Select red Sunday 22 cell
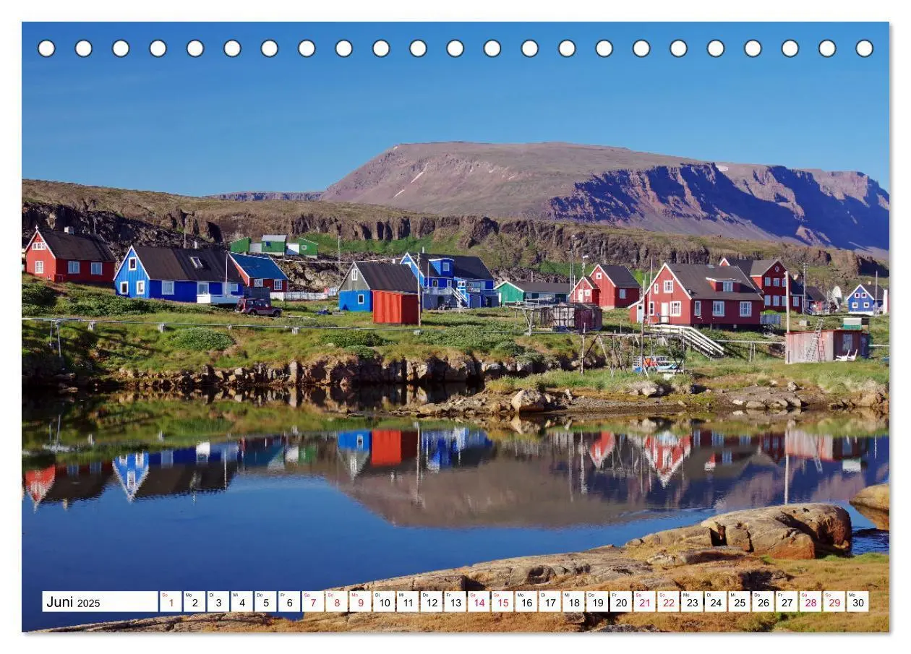 [x=668, y=602]
